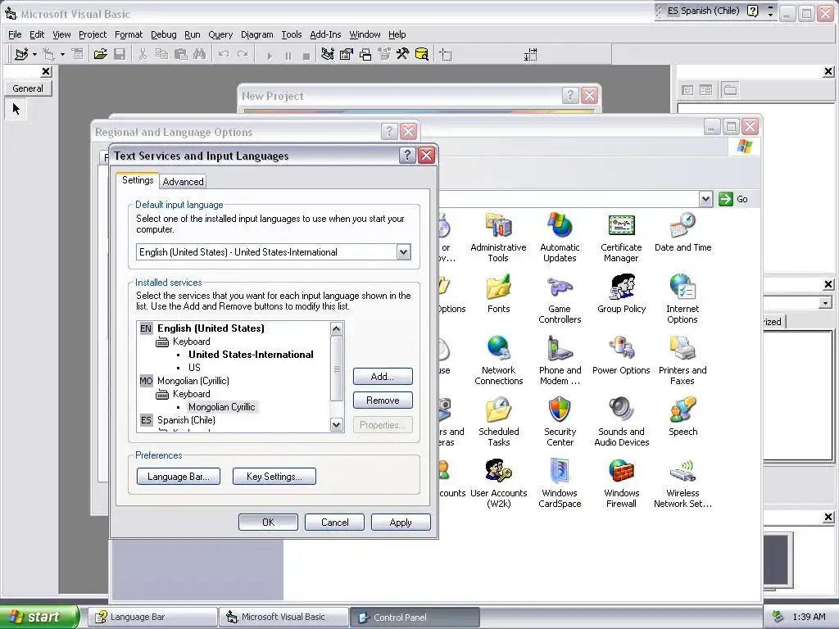Image resolution: width=839 pixels, height=629 pixels.
Task: Select the Settings tab
Action: pos(138,180)
